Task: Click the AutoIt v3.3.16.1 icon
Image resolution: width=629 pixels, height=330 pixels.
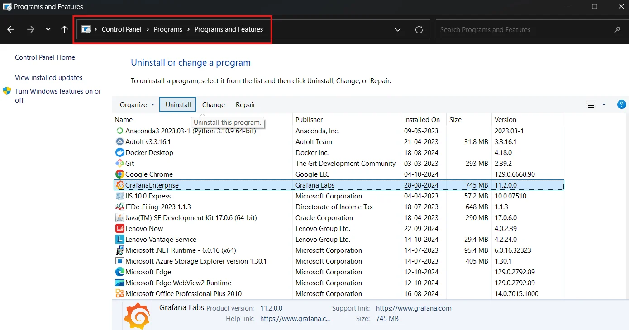Action: pyautogui.click(x=120, y=142)
